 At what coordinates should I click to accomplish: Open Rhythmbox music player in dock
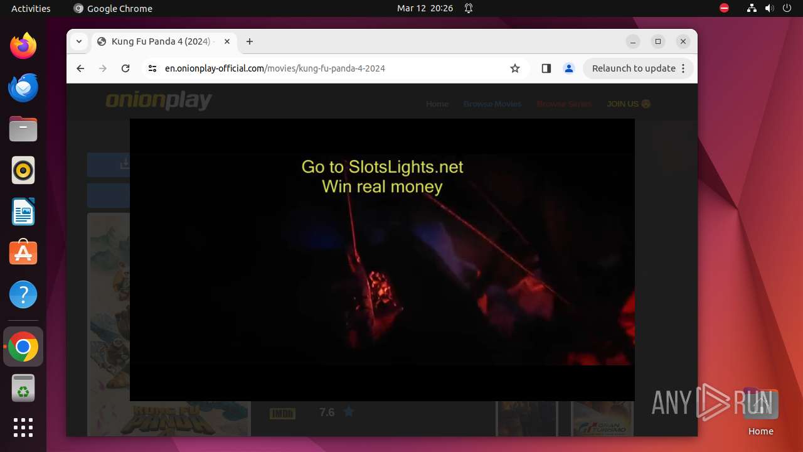coord(23,170)
